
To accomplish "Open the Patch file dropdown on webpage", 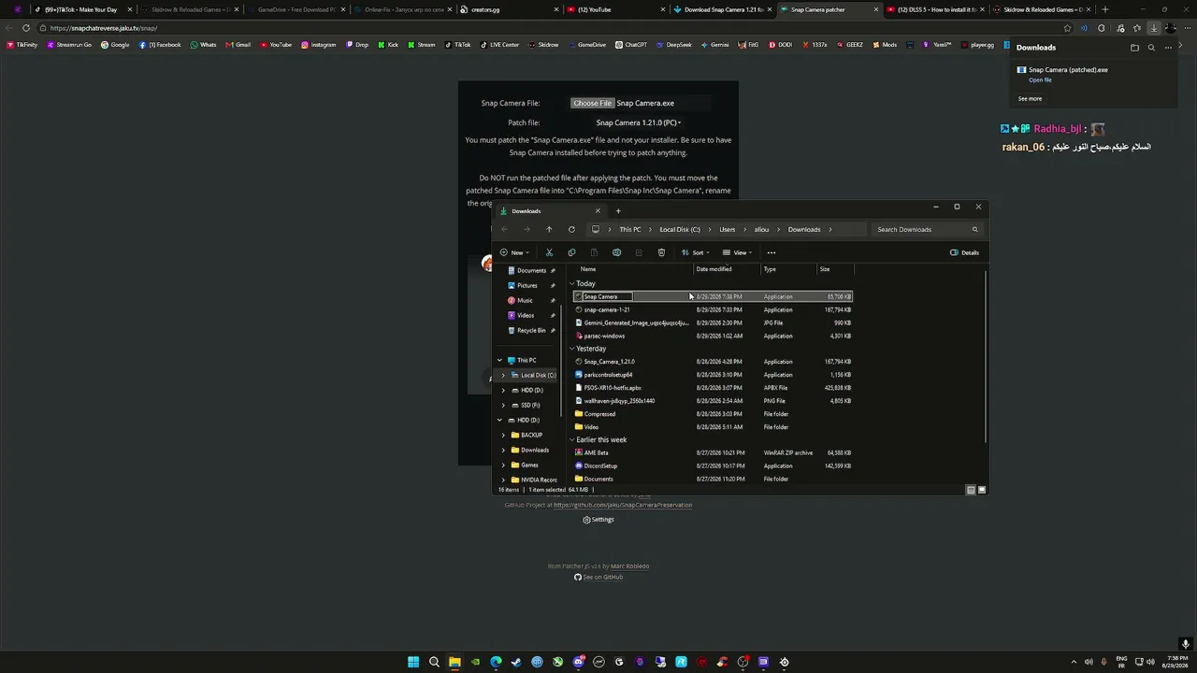I will [639, 122].
